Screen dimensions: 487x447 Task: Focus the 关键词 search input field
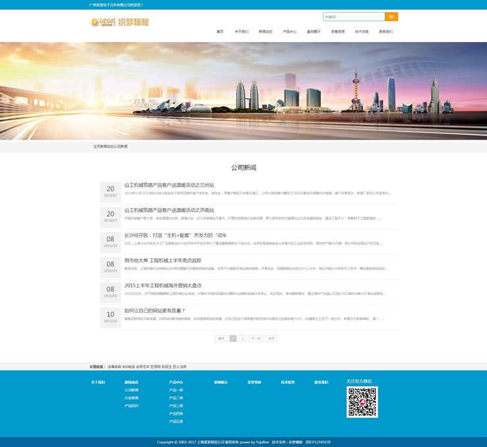353,16
